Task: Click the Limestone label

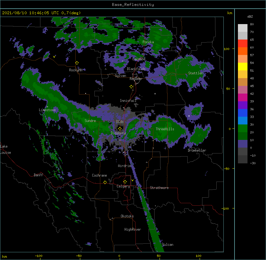Action: pyautogui.click(x=47, y=110)
